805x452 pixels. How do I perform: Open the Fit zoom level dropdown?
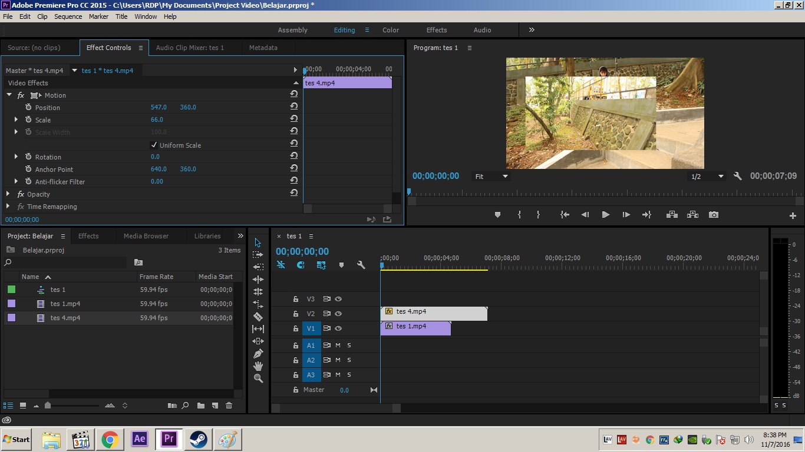pyautogui.click(x=491, y=177)
